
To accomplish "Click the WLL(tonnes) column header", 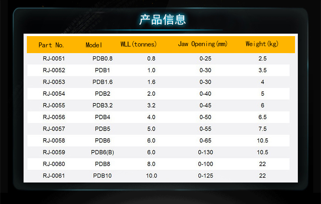I will point(139,44).
